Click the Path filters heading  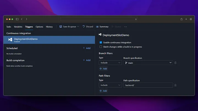[104, 76]
